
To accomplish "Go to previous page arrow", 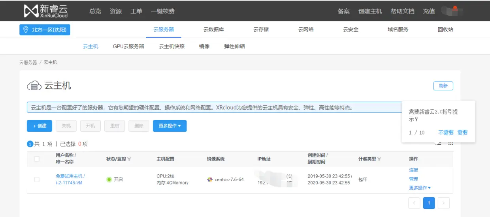I will click(x=414, y=203).
